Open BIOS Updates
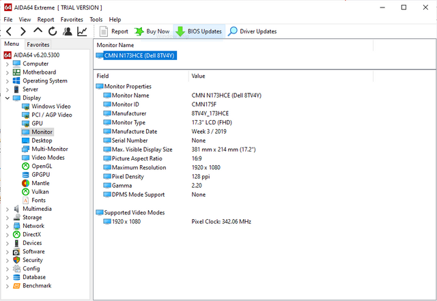The height and width of the screenshot is (301, 437). [x=199, y=31]
